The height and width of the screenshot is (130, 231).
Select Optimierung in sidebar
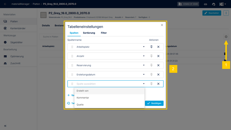click(x=18, y=56)
